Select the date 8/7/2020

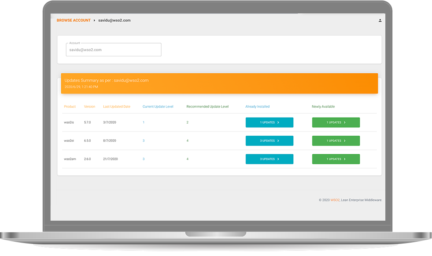coord(110,141)
